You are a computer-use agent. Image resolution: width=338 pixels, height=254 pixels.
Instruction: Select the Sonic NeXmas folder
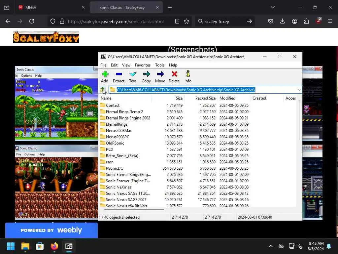pos(118,187)
